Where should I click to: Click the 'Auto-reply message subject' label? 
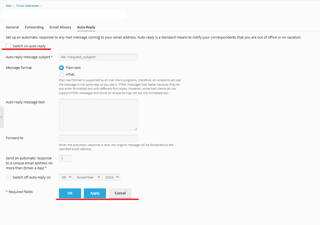click(x=28, y=57)
